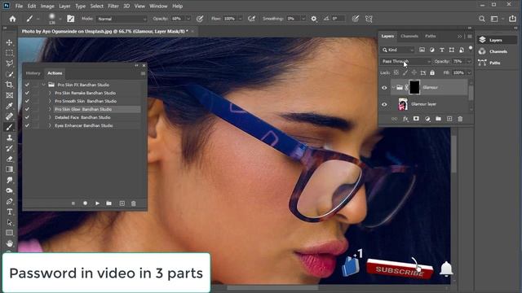Click Channels in collapsed panel dock
The width and height of the screenshot is (522, 293).
[498, 51]
